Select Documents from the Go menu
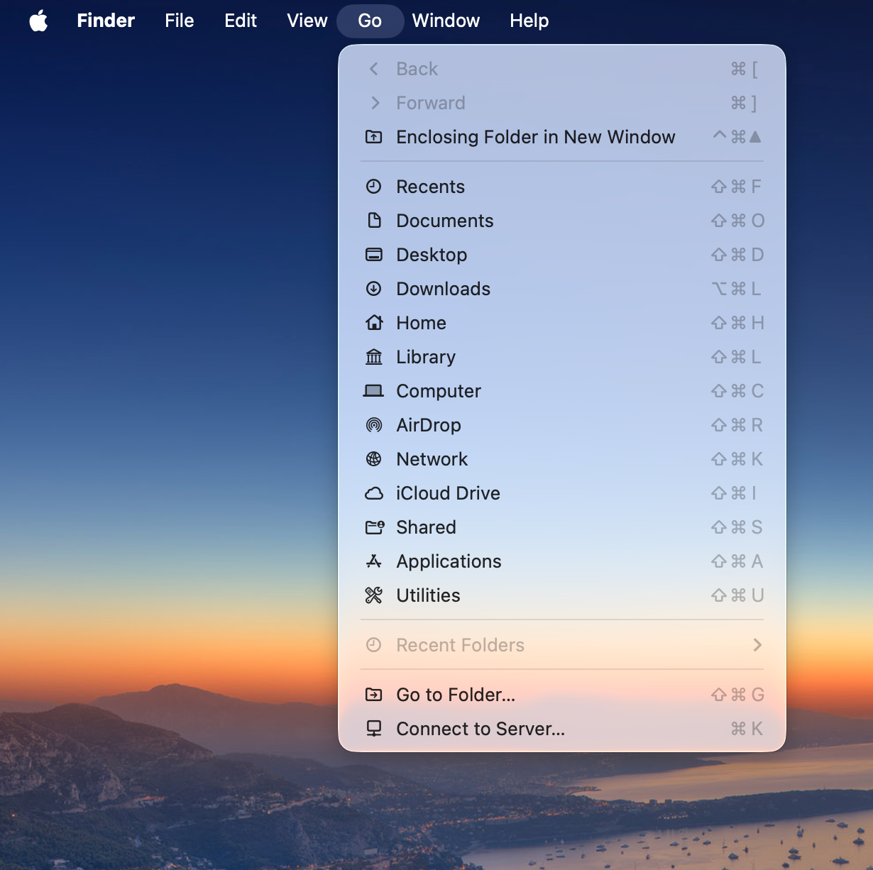This screenshot has height=870, width=873. [444, 221]
